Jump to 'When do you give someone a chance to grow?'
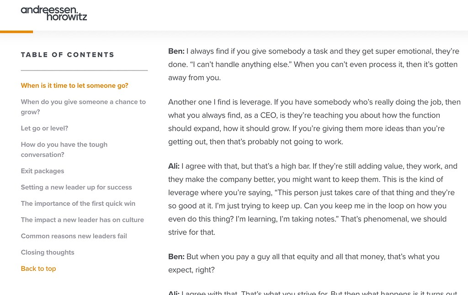The image size is (468, 295). [83, 107]
